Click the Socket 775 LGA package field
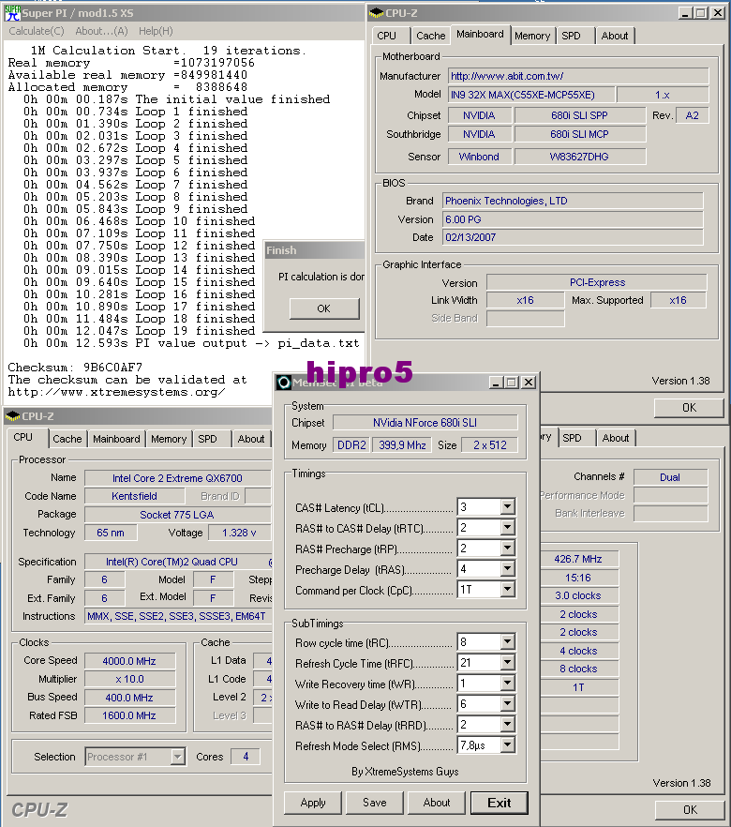Viewport: 731px width, 827px height. point(178,515)
